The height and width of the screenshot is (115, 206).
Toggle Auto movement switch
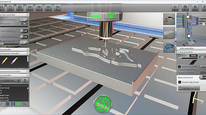(x=203, y=77)
